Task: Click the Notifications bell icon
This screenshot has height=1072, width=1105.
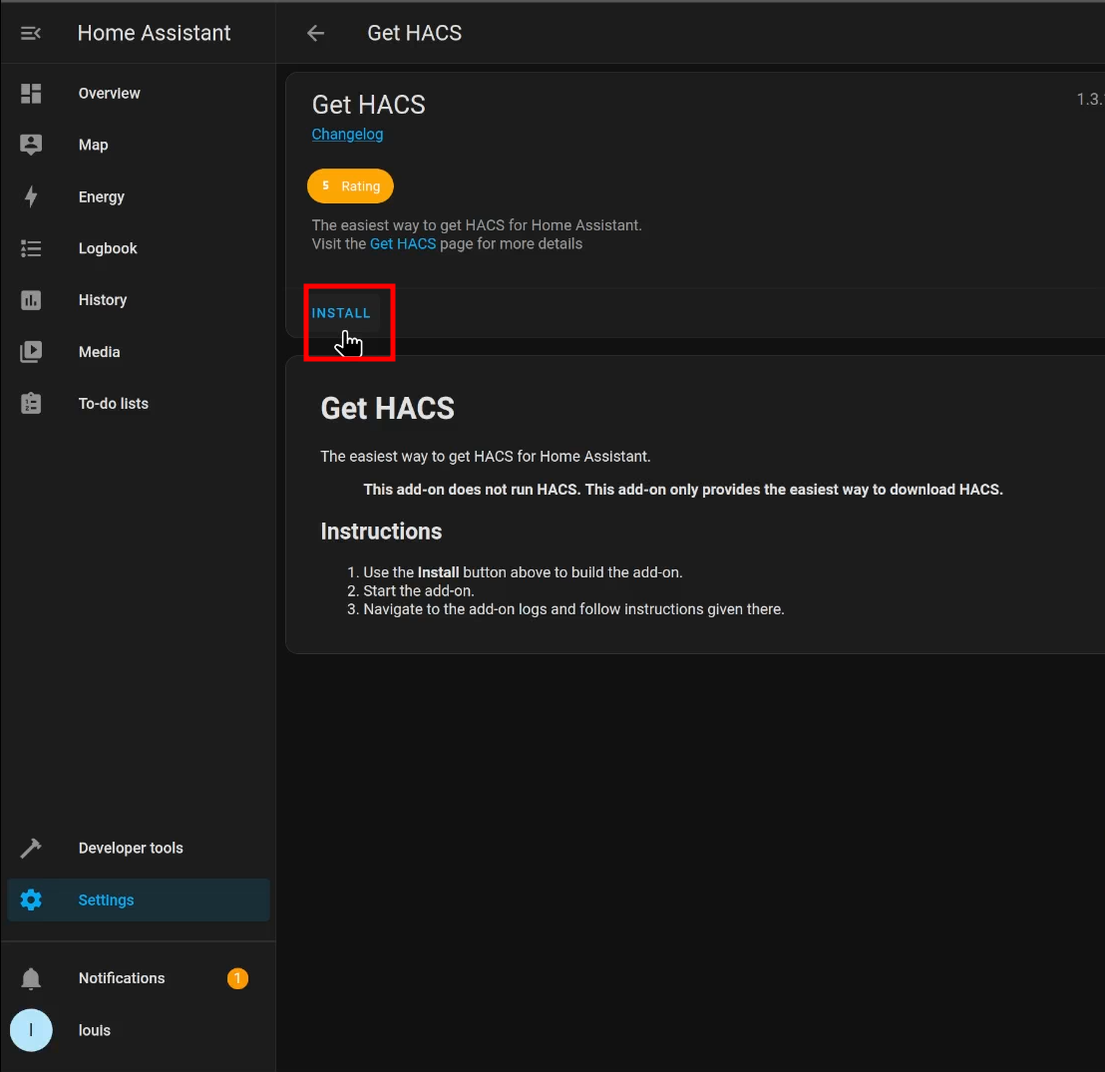Action: [x=31, y=978]
